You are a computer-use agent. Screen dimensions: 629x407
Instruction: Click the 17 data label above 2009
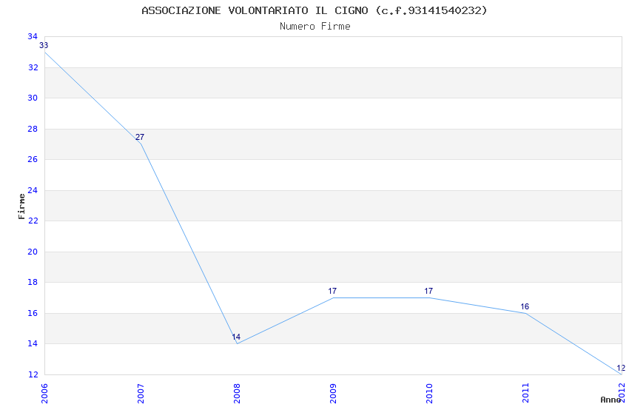(332, 291)
